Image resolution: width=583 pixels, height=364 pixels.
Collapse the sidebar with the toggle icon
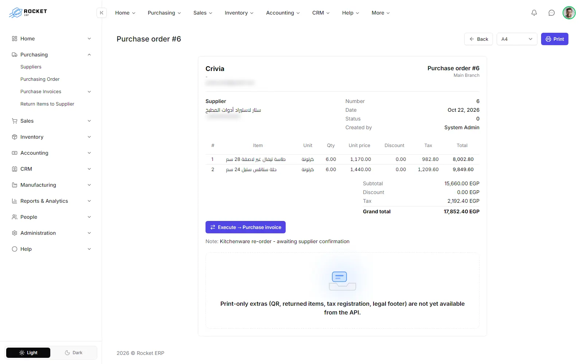[x=102, y=13]
